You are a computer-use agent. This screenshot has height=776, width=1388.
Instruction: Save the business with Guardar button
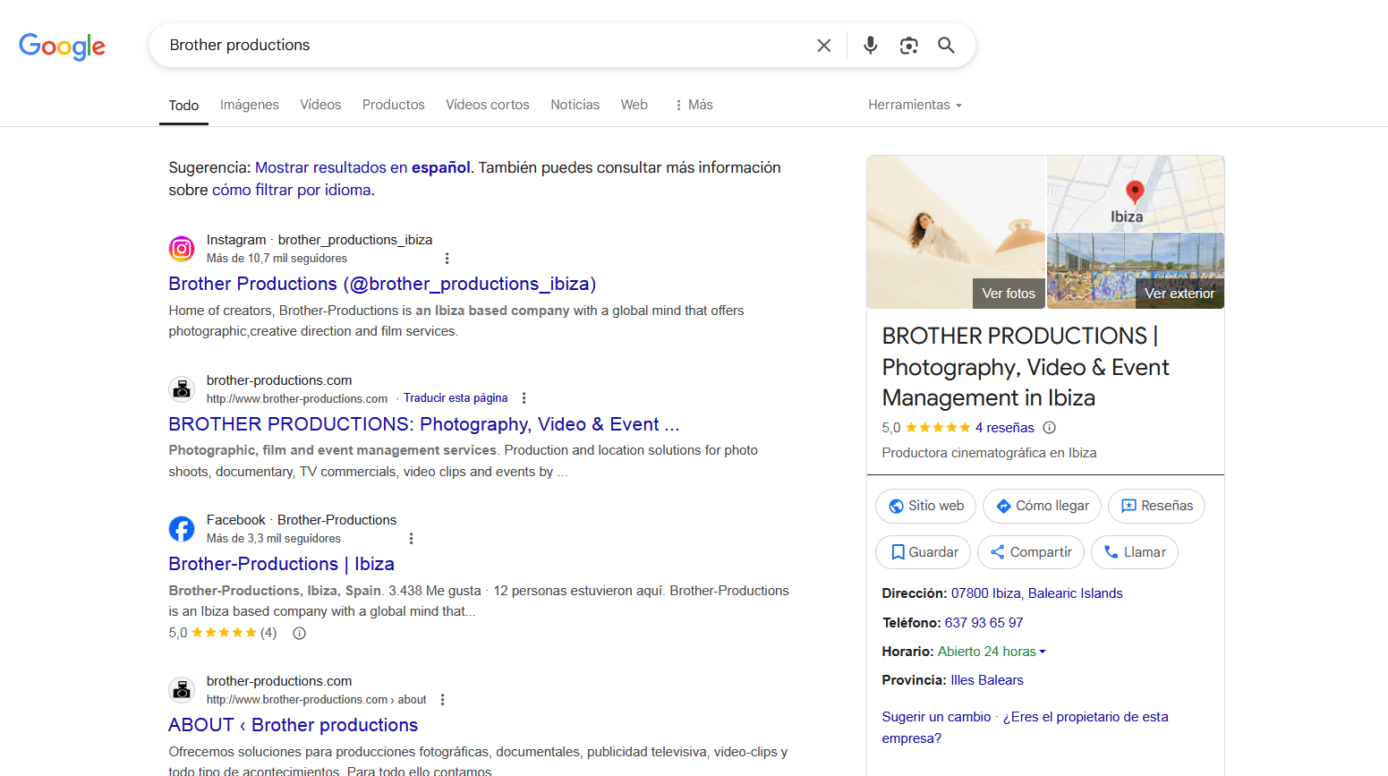tap(924, 552)
